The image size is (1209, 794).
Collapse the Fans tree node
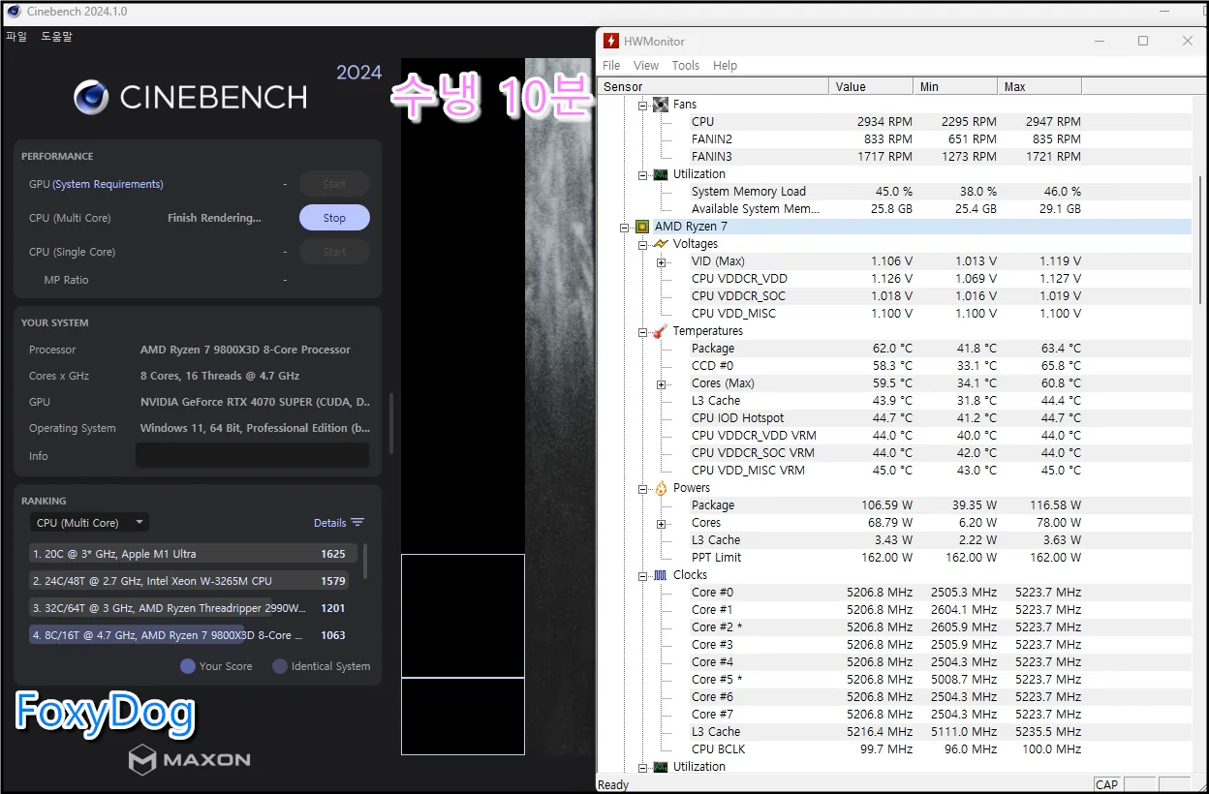(642, 105)
